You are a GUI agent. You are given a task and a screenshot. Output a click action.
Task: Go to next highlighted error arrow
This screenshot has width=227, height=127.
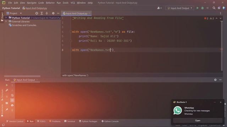tap(221, 18)
